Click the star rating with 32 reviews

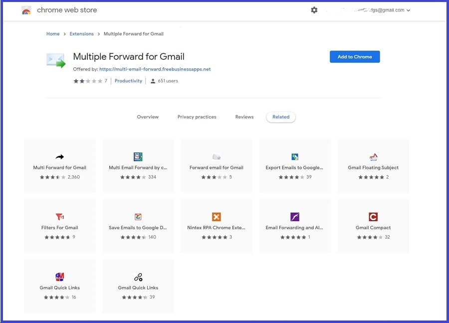[x=370, y=237]
